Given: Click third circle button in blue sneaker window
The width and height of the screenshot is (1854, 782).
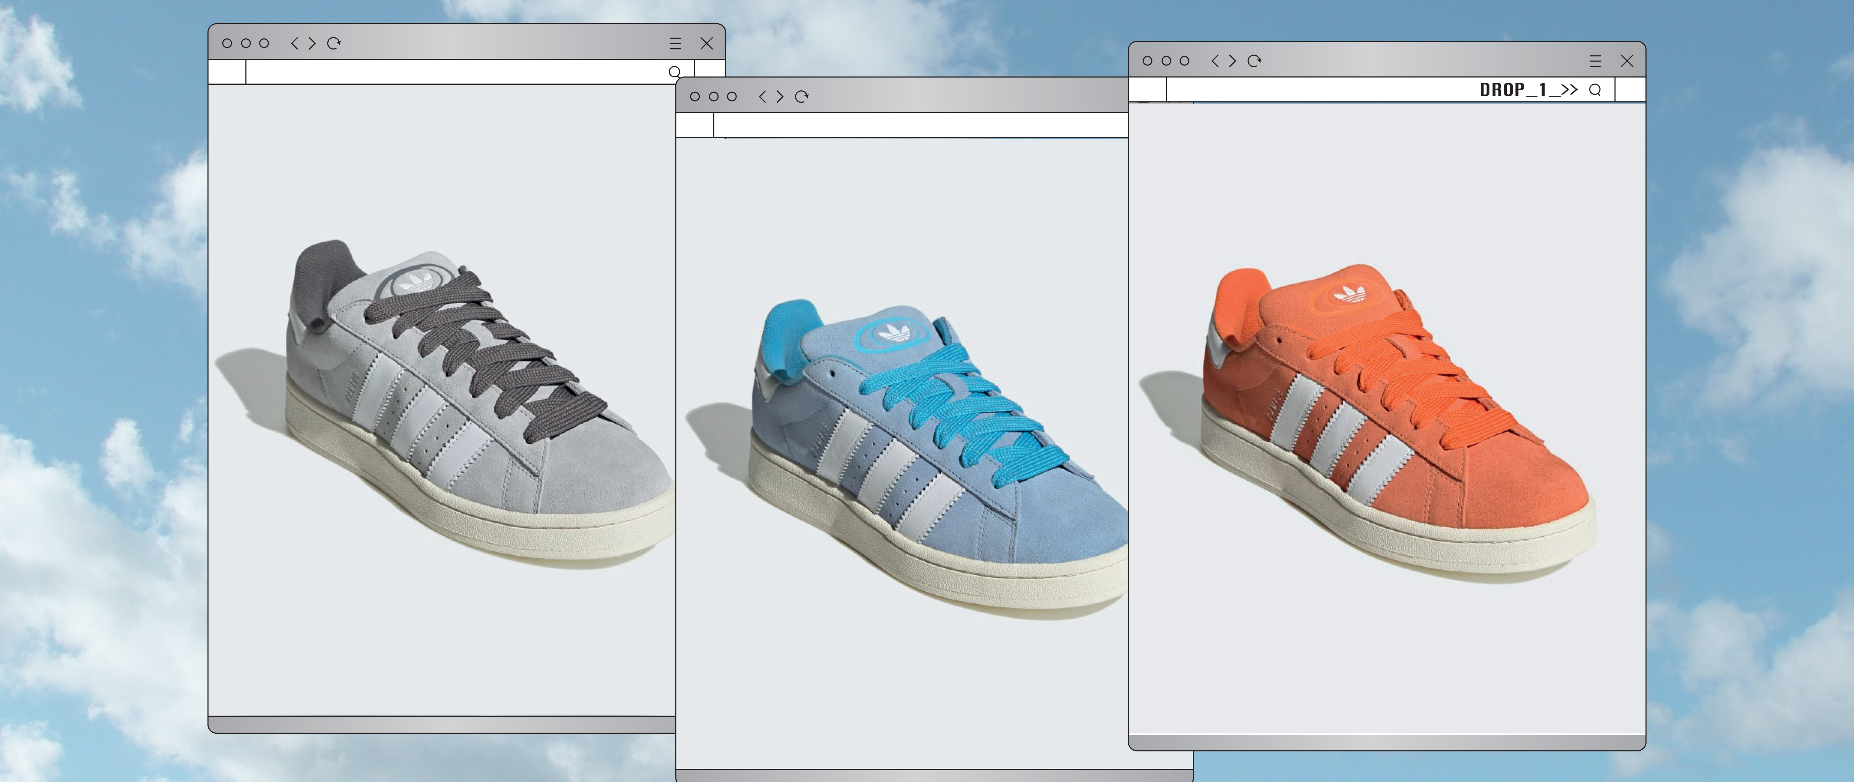Looking at the screenshot, I should [x=732, y=96].
